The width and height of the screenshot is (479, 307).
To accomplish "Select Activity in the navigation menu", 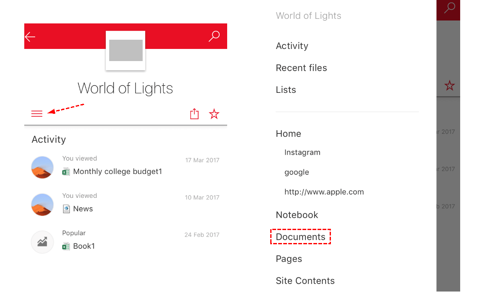I will coord(292,46).
